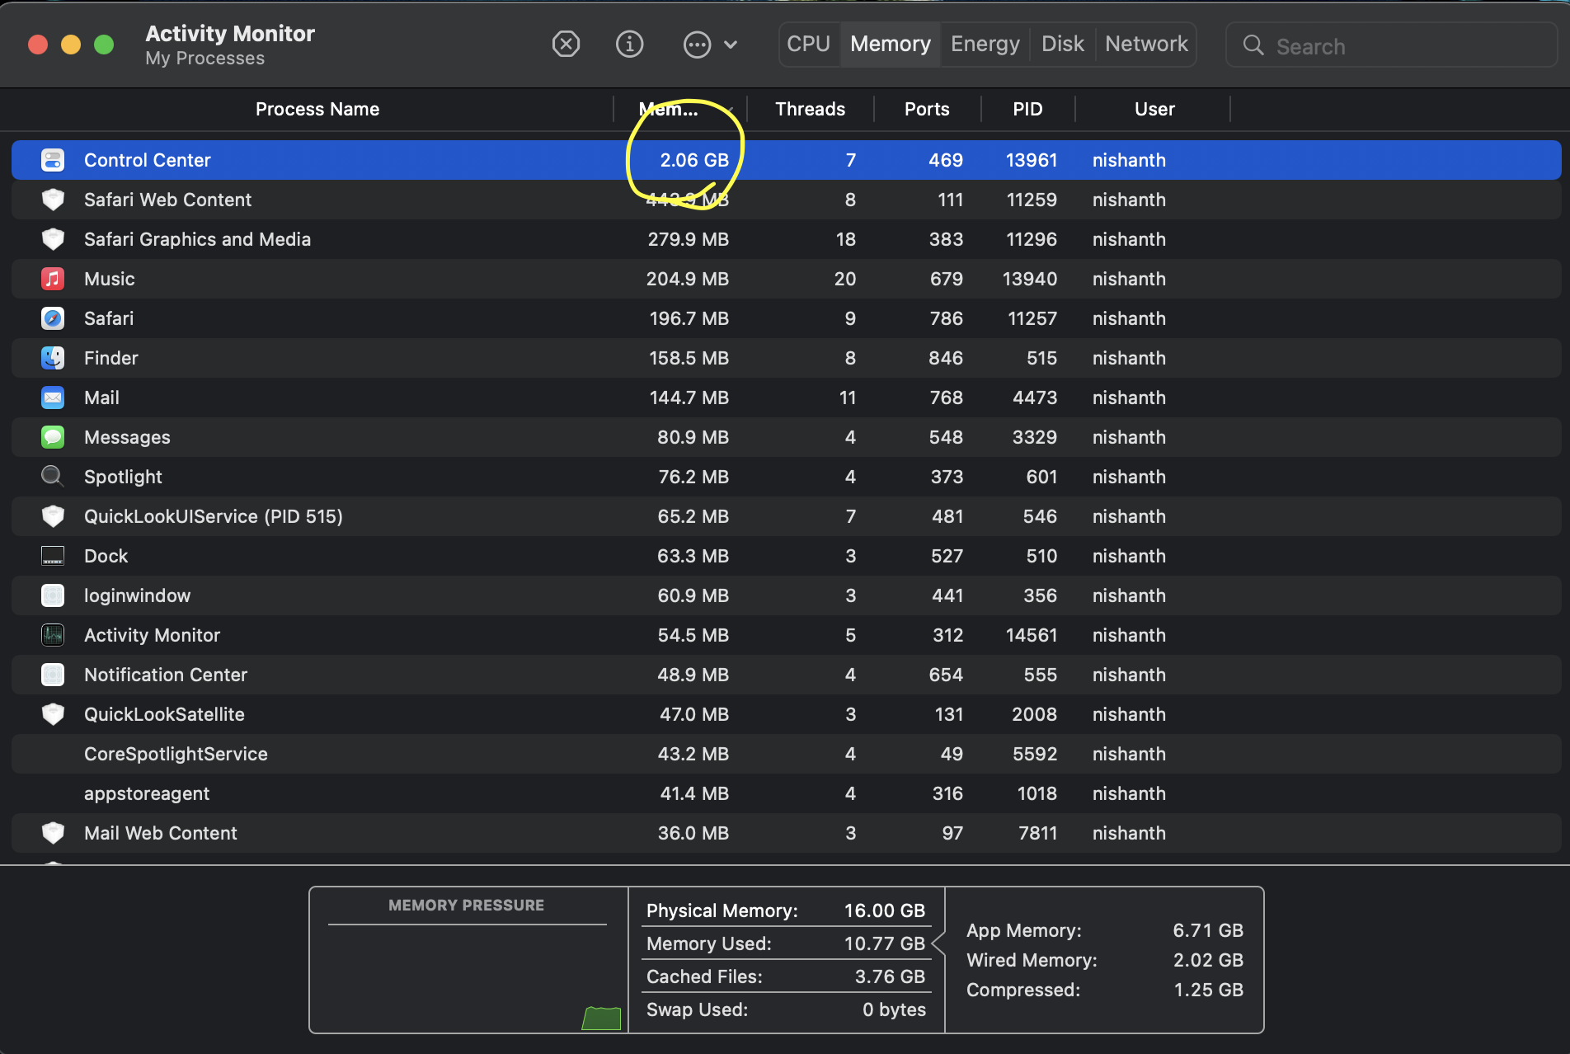Click the Compressed 1.25 GB value

pos(1208,990)
